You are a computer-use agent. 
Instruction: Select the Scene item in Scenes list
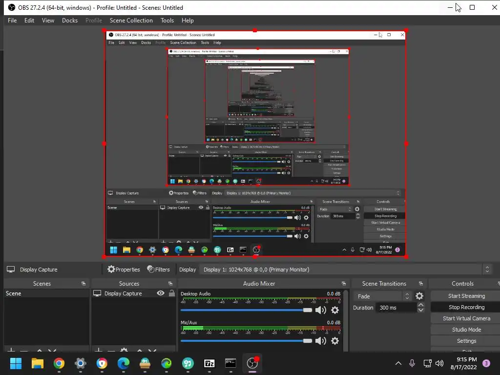click(46, 293)
